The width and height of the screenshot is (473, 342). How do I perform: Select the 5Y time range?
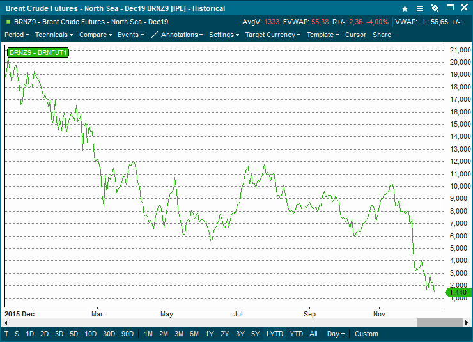click(x=256, y=334)
